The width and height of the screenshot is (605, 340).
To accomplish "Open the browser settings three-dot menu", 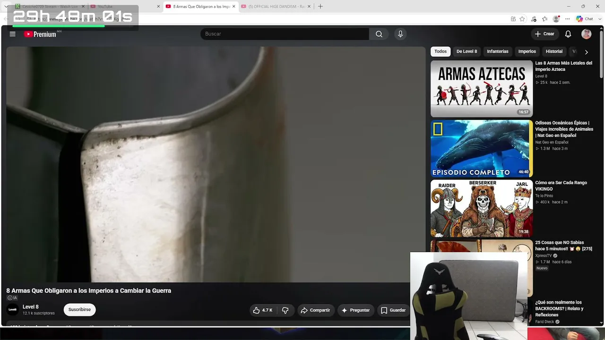I will point(568,19).
